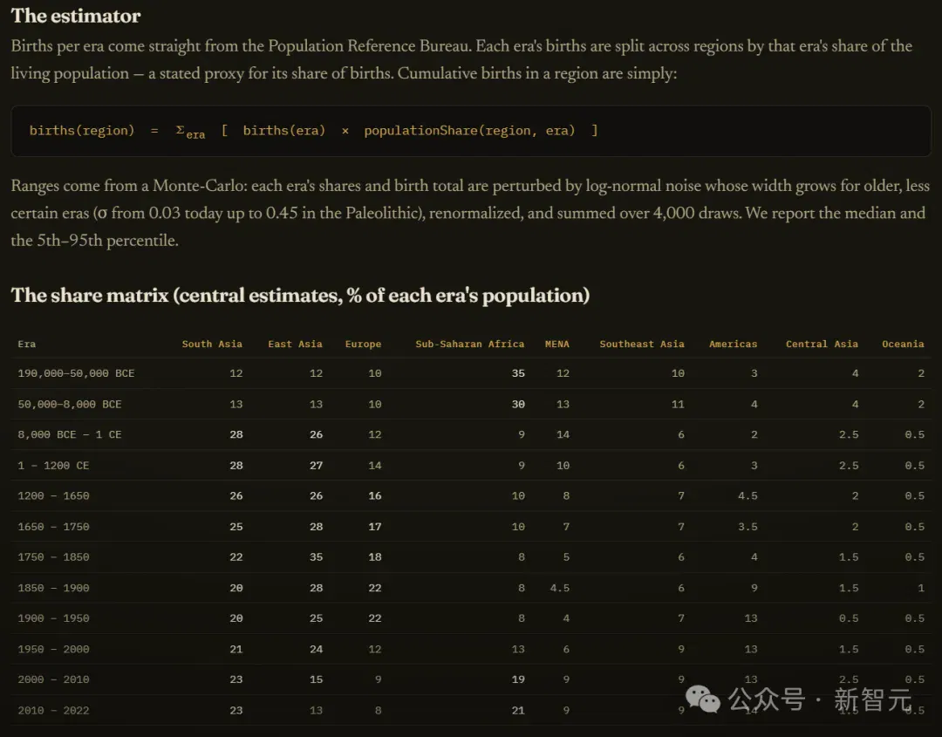Select the 8,000 BCE – 1 CE row label
This screenshot has height=737, width=942.
coord(70,434)
